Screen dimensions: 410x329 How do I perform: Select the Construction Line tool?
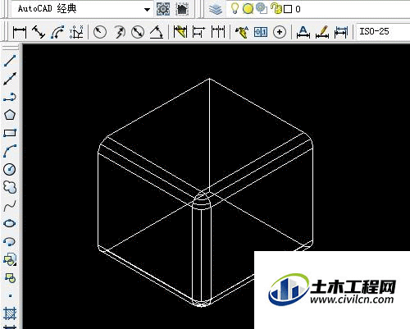click(10, 79)
